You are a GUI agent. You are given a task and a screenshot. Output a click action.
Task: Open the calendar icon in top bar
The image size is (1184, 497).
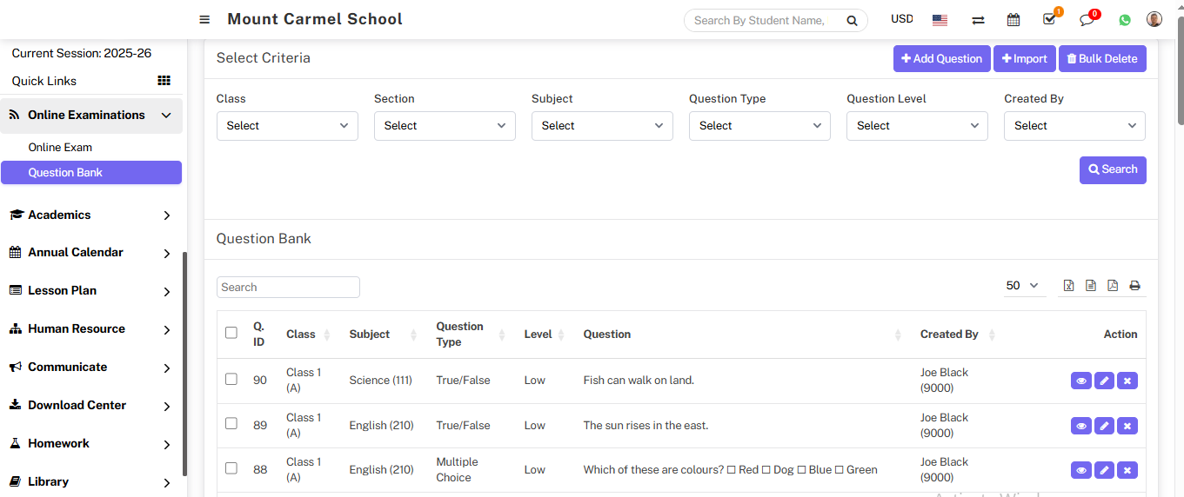[x=1013, y=19]
